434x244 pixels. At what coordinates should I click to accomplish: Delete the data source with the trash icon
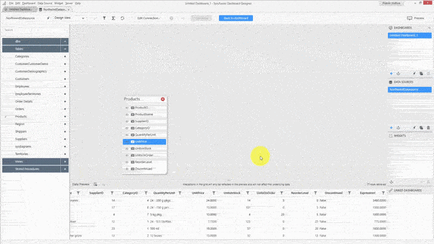tap(429, 128)
